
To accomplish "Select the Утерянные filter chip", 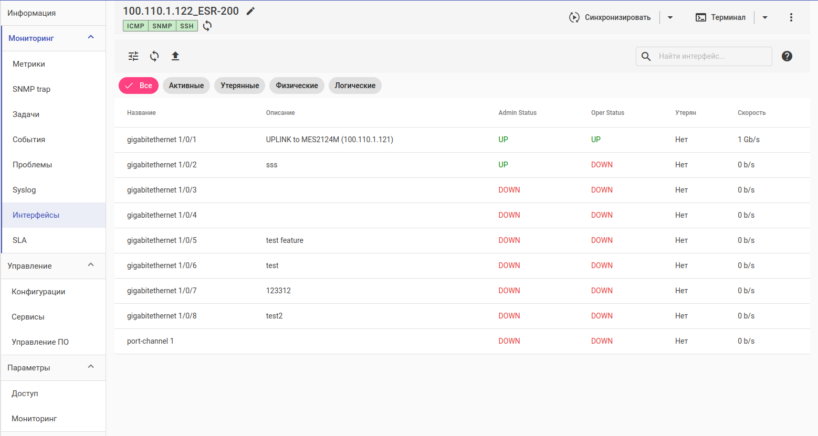I will (x=240, y=86).
